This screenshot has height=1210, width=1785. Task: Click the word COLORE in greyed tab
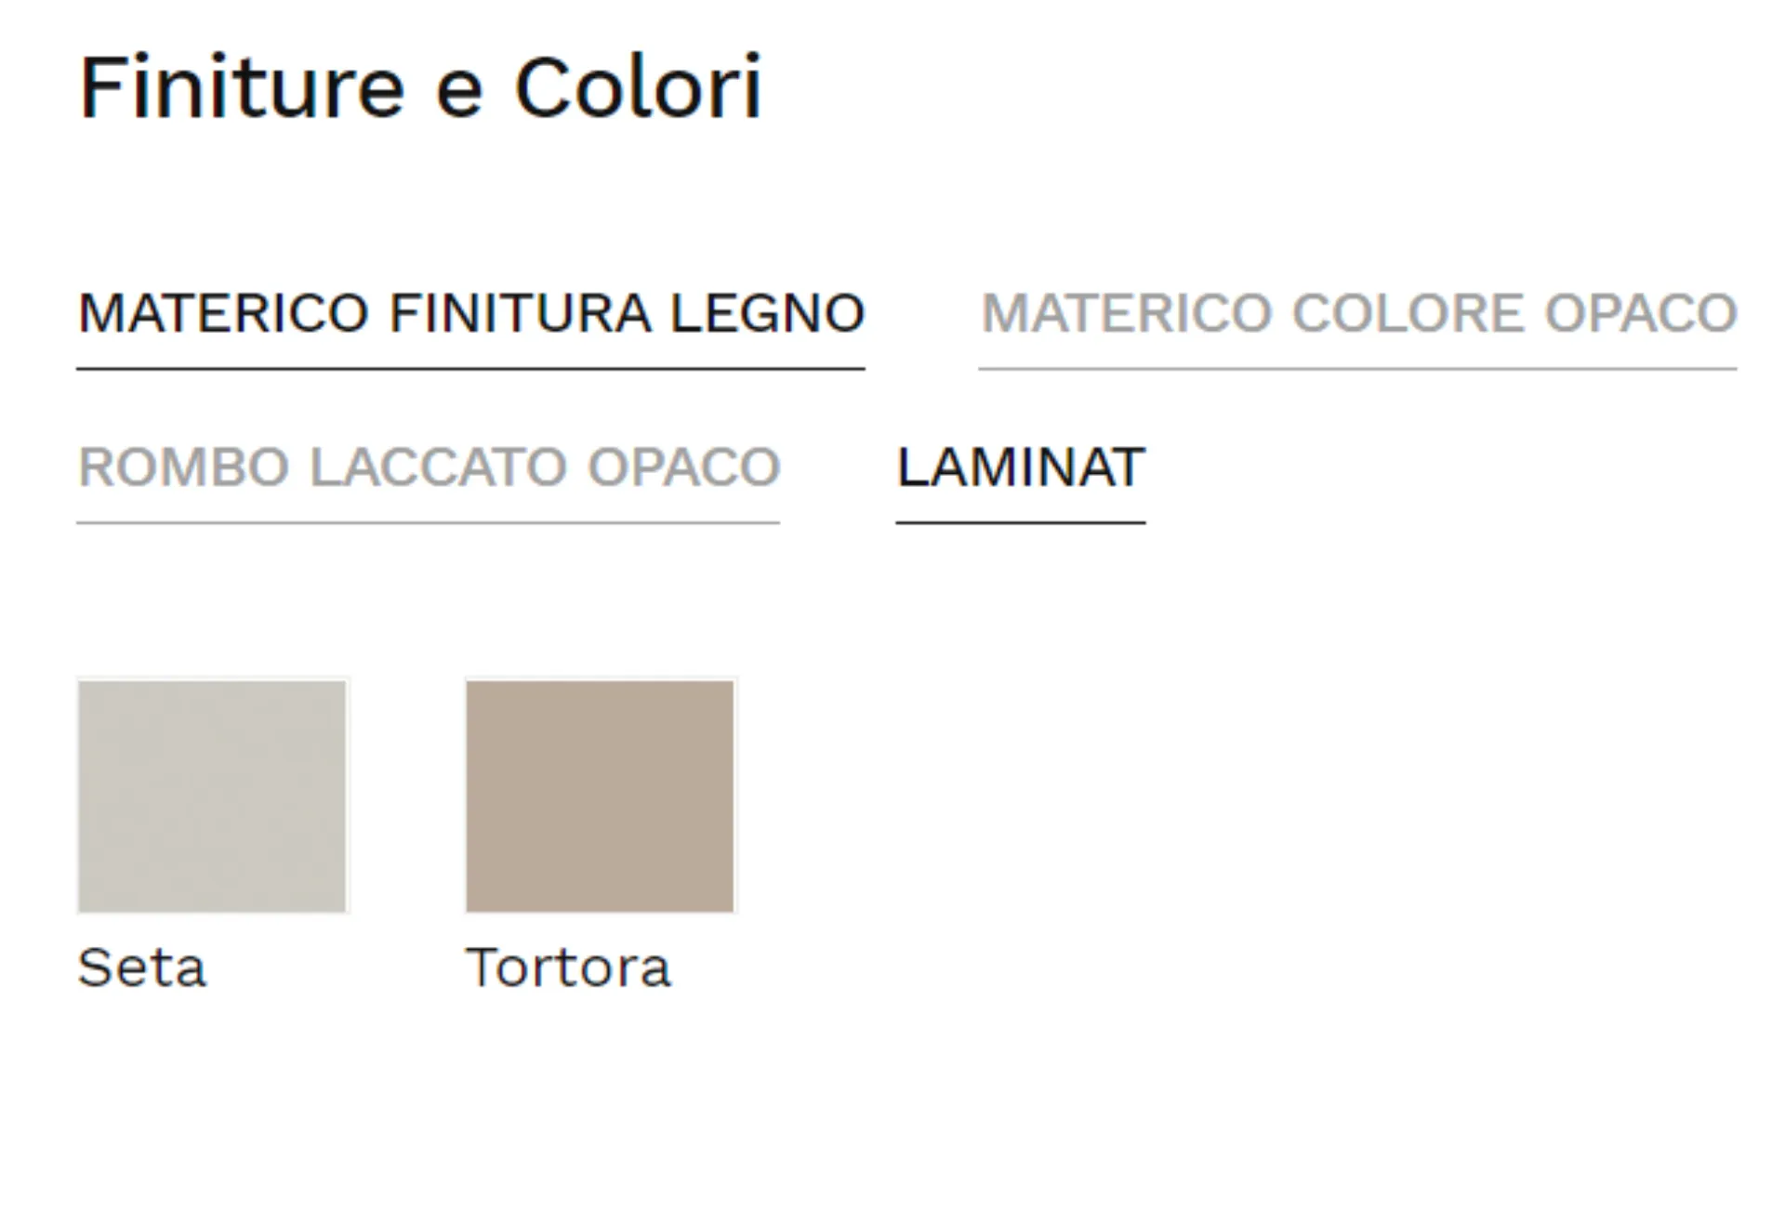[x=1408, y=313]
